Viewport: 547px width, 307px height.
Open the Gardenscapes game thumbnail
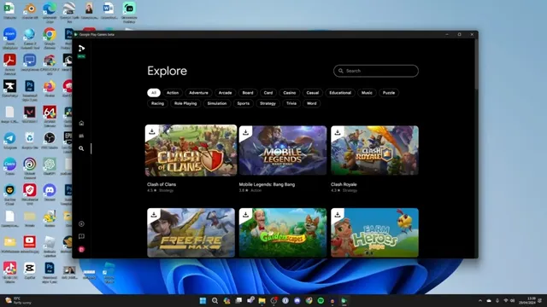283,233
